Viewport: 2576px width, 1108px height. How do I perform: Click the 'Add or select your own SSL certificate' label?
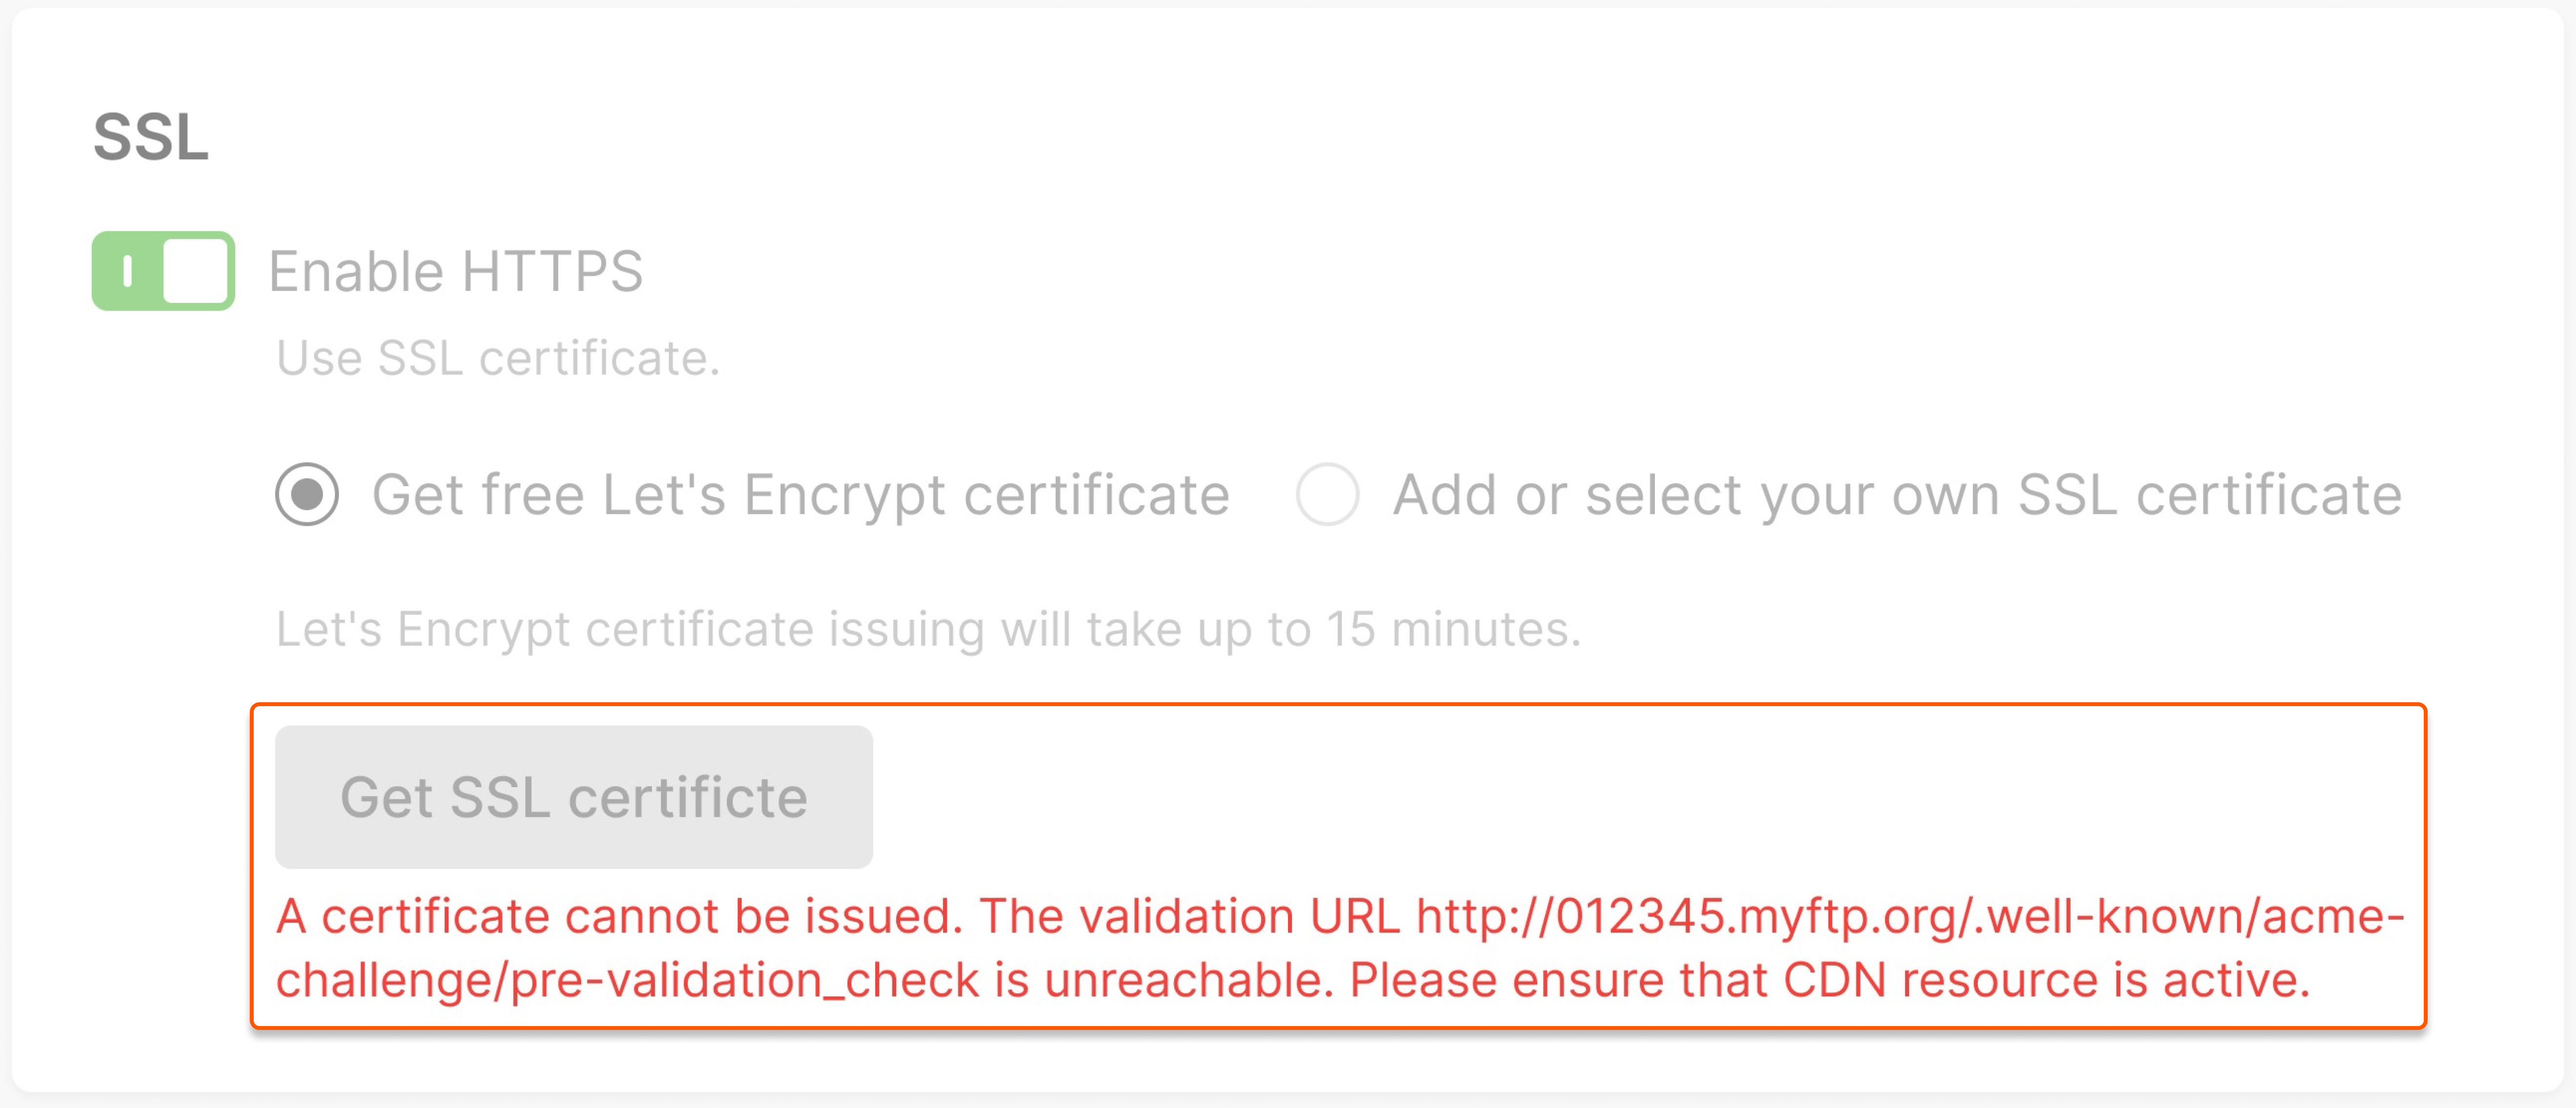pyautogui.click(x=1896, y=495)
